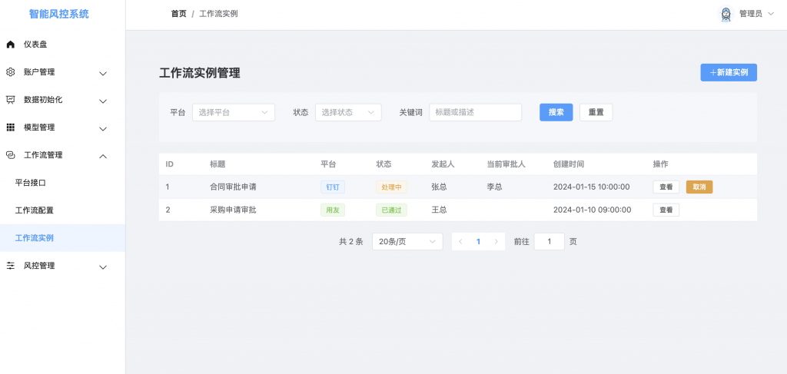Click the administrator avatar image
The image size is (787, 374).
tap(726, 14)
